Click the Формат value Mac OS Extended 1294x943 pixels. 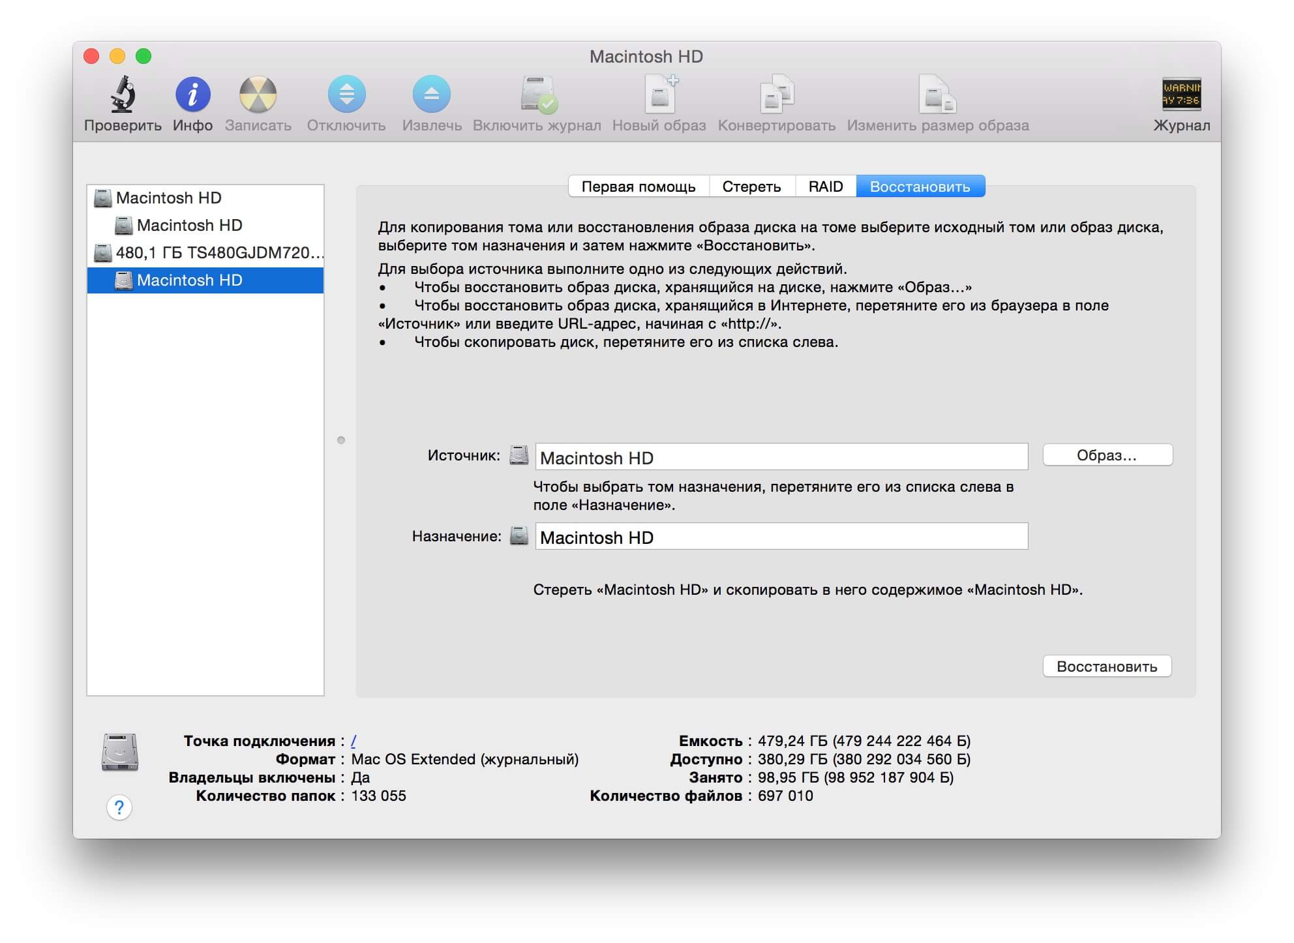pos(464,759)
